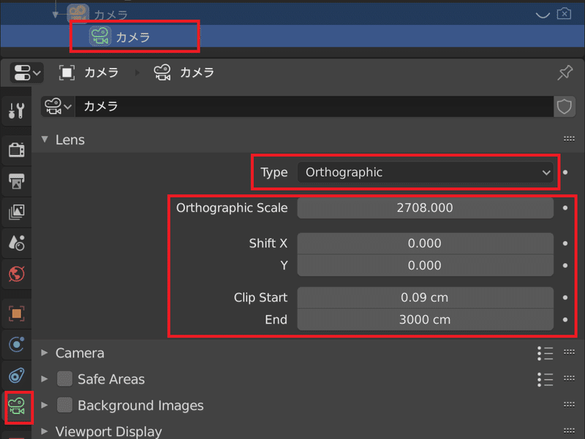Screen dimensions: 585x439
Task: Animate Shift Y via its dot
Action: tap(565, 265)
